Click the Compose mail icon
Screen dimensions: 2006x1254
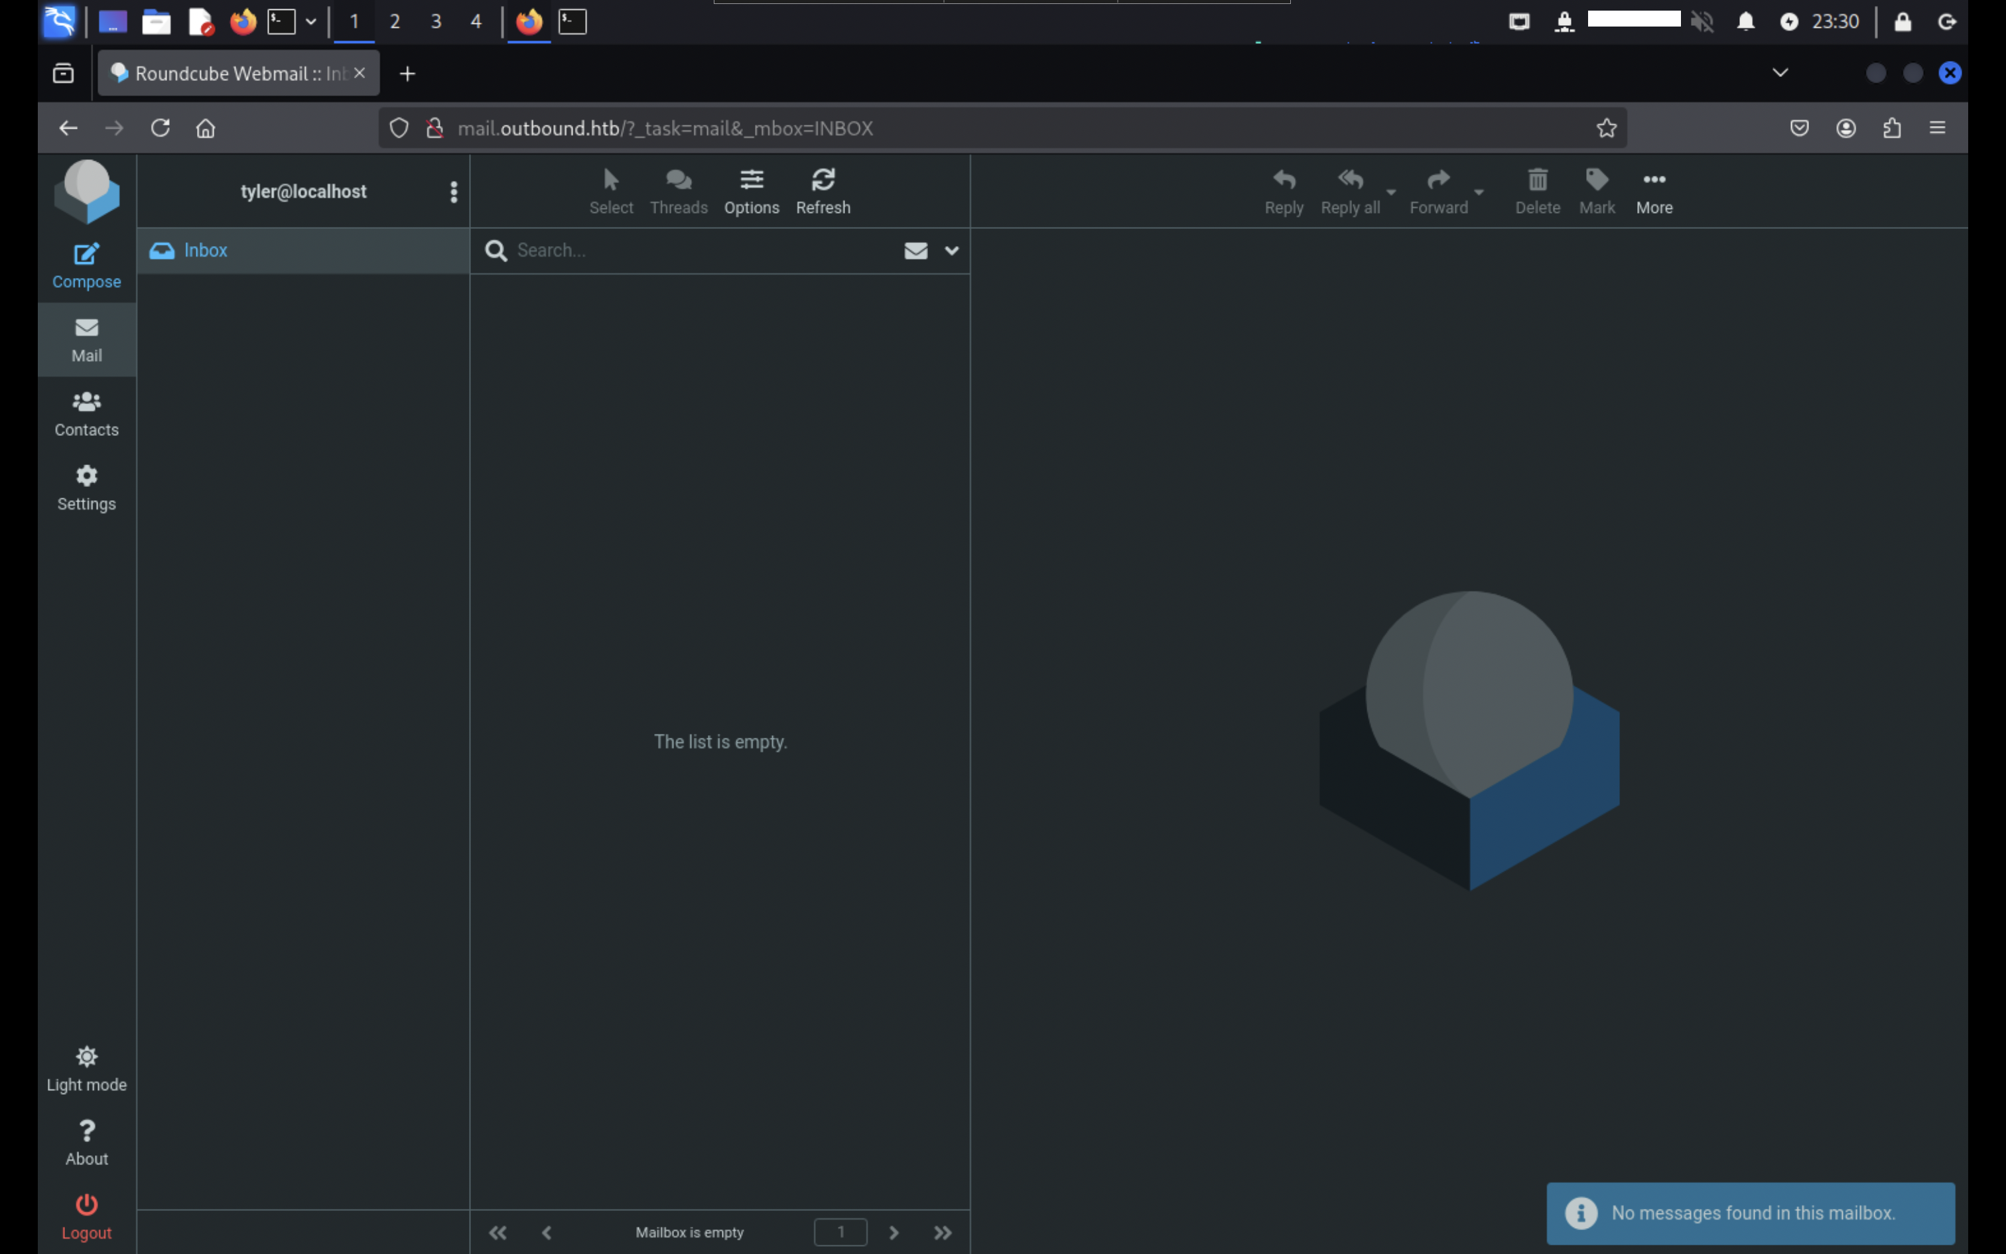click(86, 255)
